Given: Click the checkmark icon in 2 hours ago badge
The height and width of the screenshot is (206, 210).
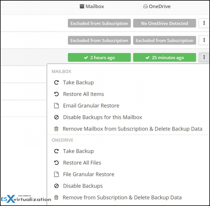Looking at the screenshot, I should click(x=86, y=57).
